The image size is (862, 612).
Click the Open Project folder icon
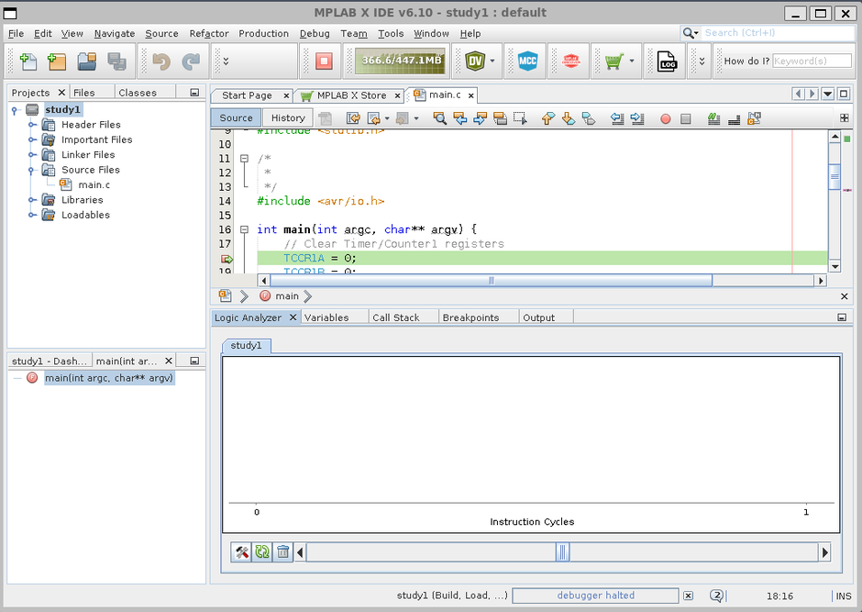[x=87, y=61]
